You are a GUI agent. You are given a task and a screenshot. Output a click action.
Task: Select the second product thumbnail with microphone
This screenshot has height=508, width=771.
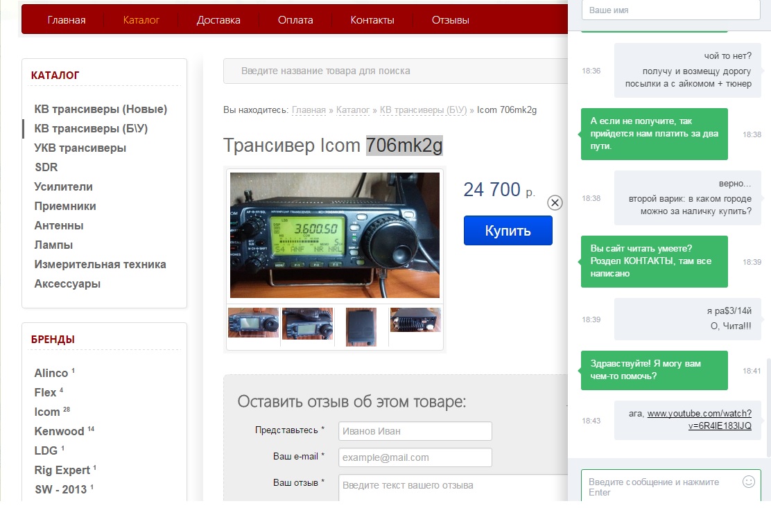[x=308, y=323]
